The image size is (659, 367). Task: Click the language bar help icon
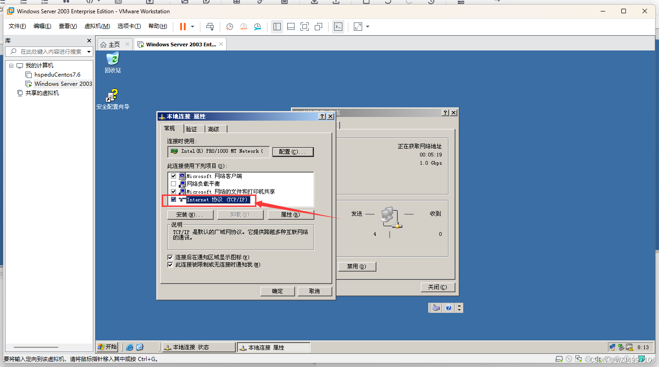click(x=449, y=308)
